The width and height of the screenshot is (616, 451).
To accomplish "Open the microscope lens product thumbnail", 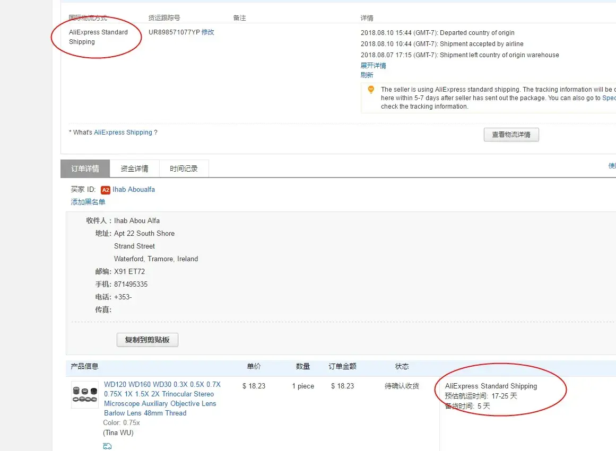I will pyautogui.click(x=85, y=394).
